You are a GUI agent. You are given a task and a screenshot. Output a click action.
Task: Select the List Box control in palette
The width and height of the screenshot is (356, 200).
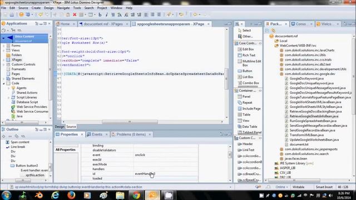tap(245, 77)
